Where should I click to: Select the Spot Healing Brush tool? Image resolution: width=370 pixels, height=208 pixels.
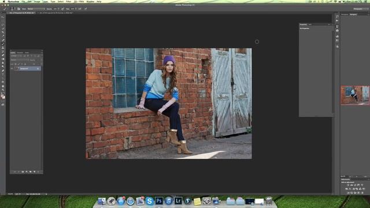click(x=3, y=40)
